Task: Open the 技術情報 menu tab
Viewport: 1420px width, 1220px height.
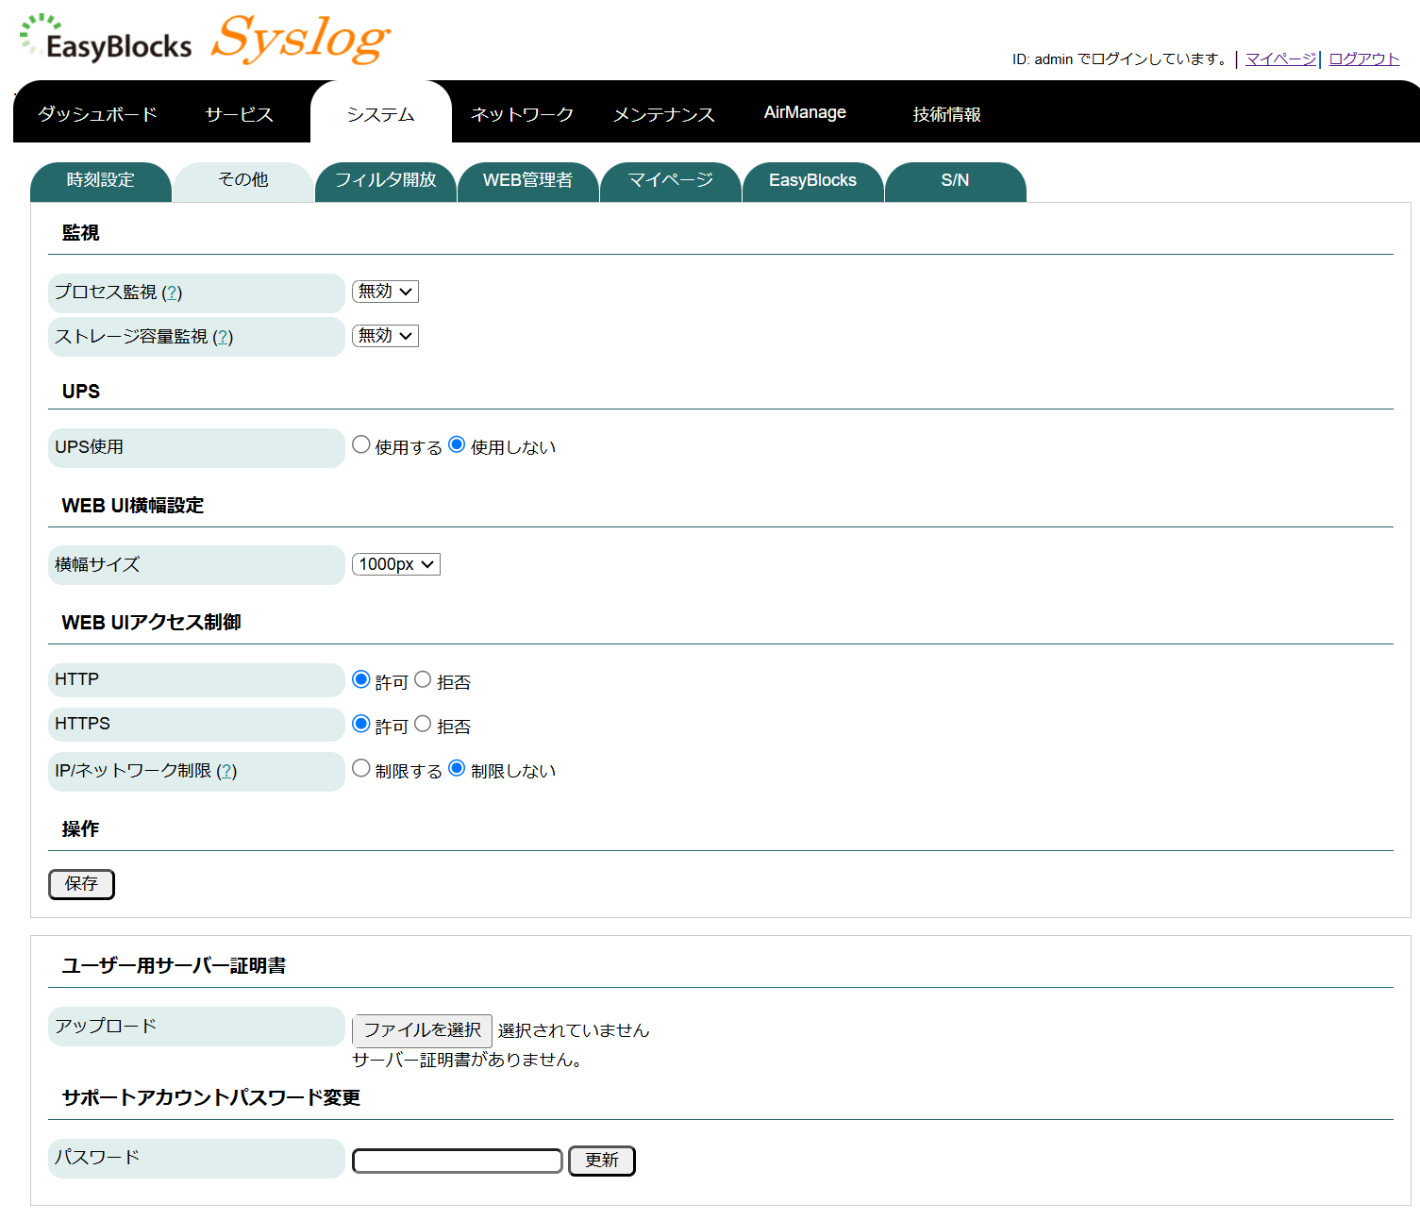Action: tap(946, 114)
